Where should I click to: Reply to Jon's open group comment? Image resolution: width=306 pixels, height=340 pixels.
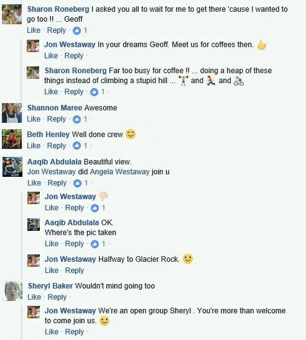75,332
